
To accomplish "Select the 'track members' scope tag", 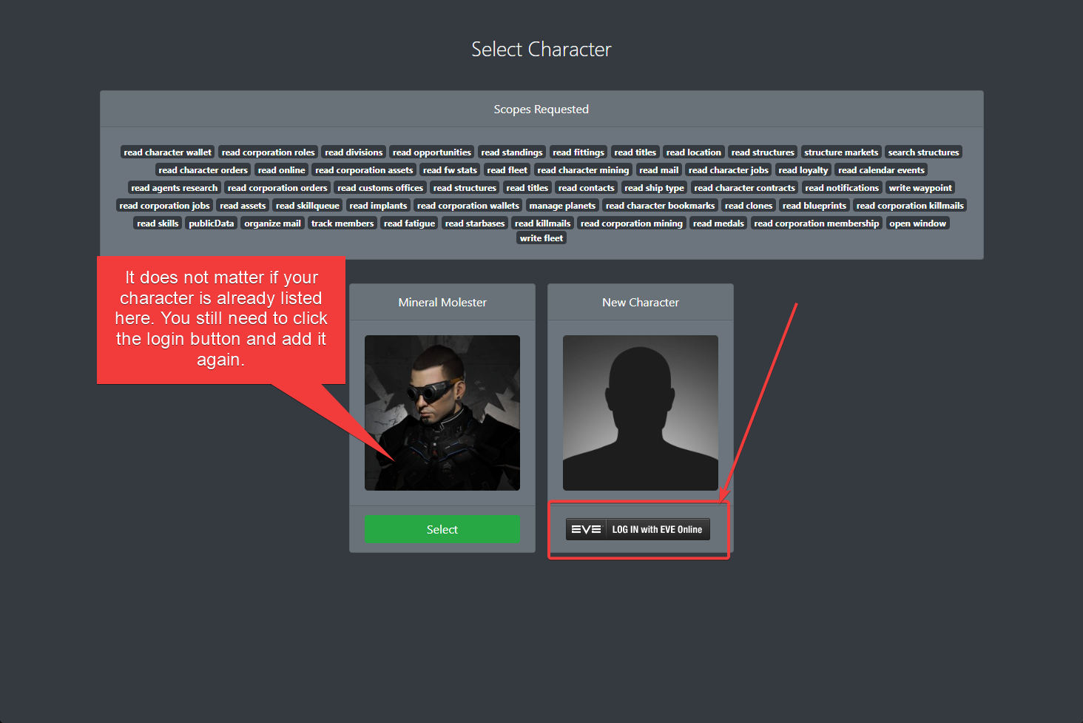I will point(343,223).
